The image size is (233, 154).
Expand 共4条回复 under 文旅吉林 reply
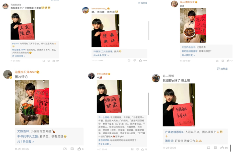click(26, 141)
